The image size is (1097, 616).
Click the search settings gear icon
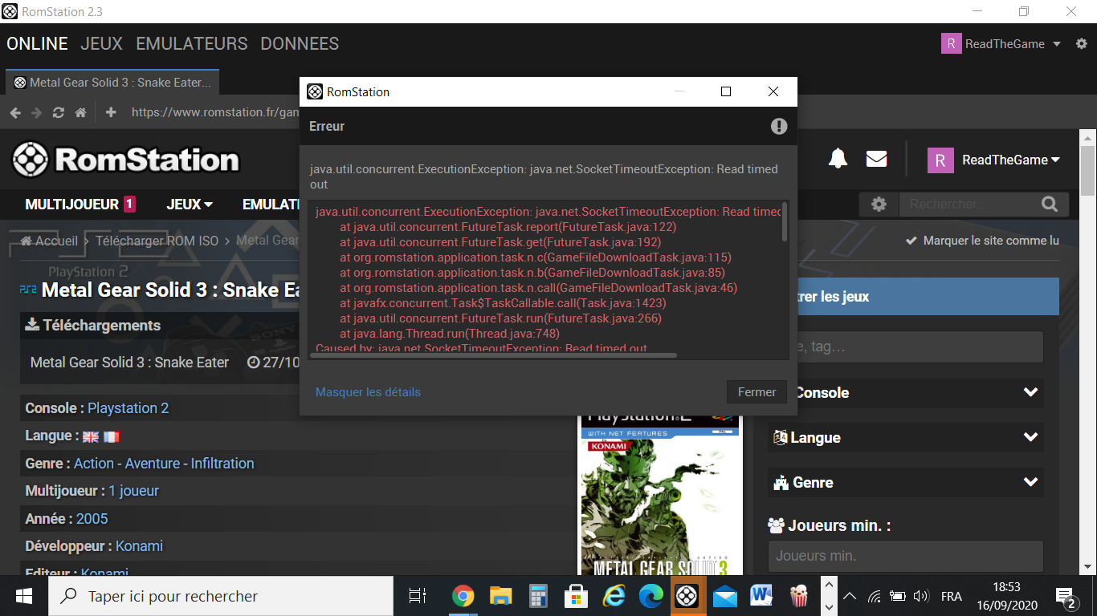879,205
